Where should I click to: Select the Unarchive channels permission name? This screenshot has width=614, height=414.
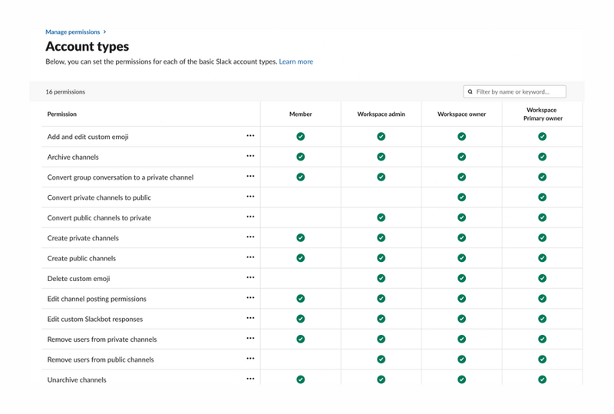click(x=77, y=380)
